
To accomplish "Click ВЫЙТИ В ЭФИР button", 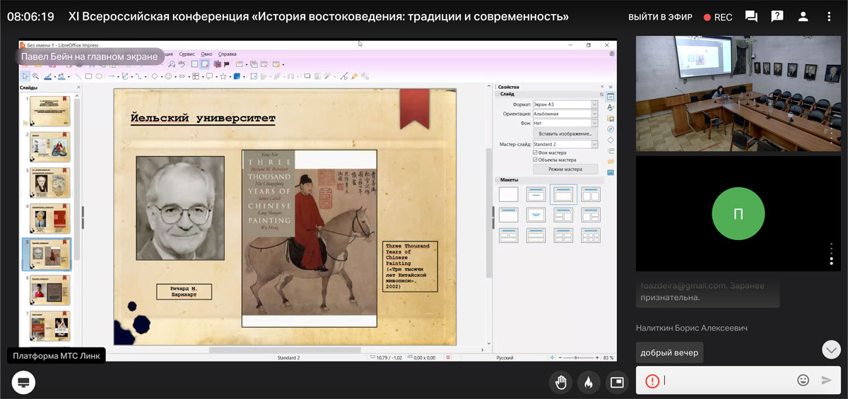I will (x=661, y=17).
